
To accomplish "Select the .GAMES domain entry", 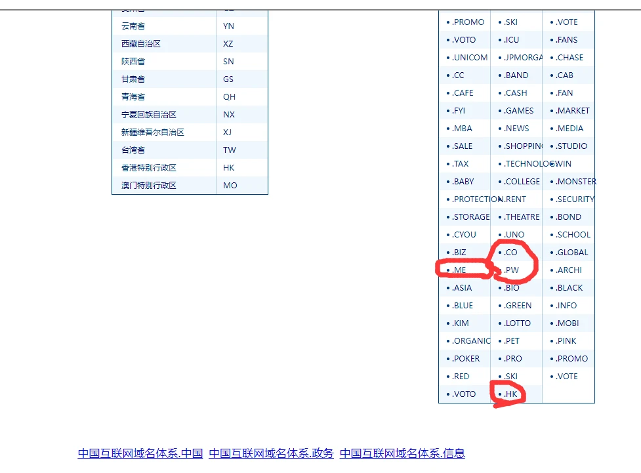I will [x=519, y=111].
